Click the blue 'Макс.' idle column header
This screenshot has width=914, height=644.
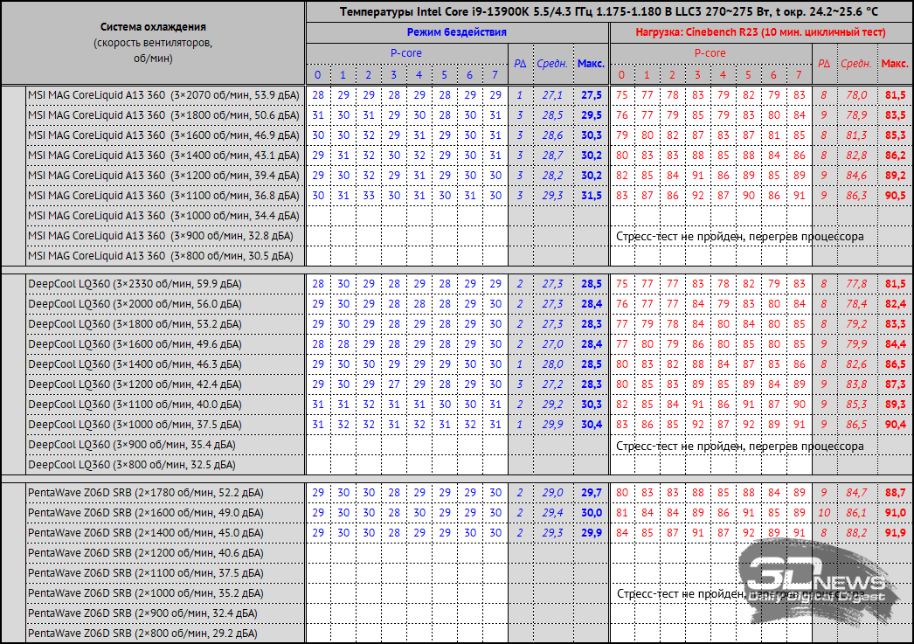tap(591, 64)
